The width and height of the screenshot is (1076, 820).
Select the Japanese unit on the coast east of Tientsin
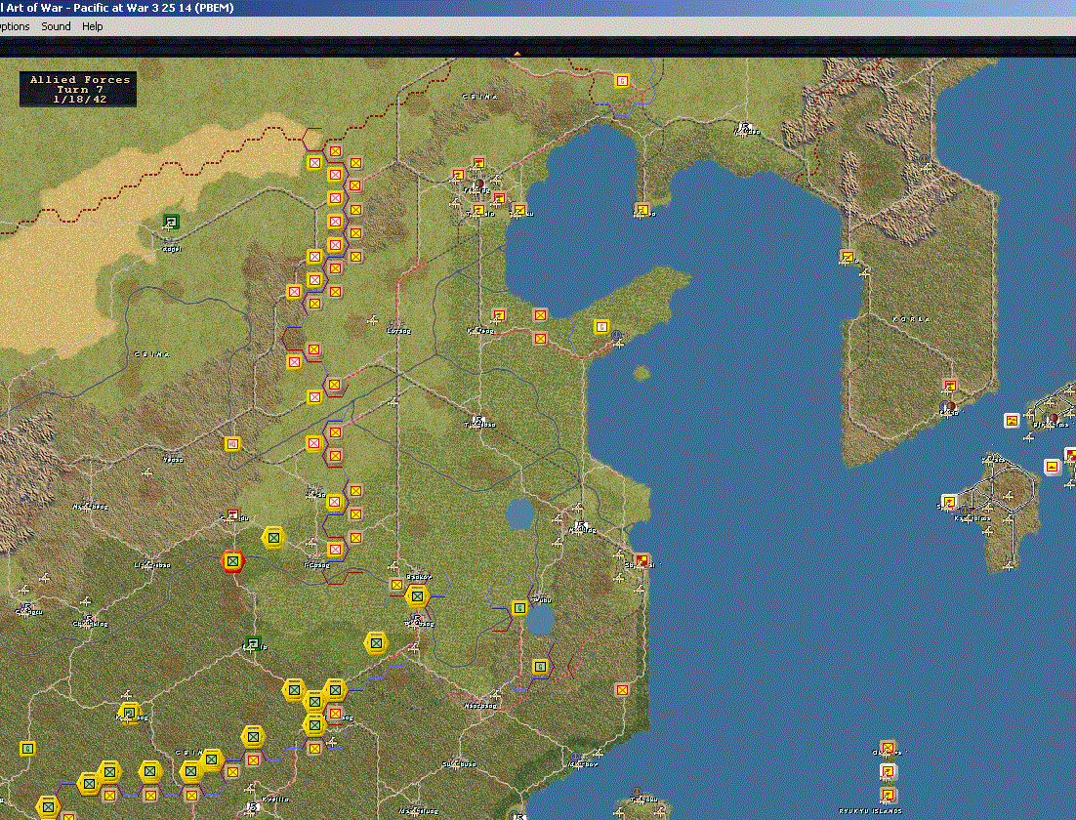pyautogui.click(x=520, y=209)
